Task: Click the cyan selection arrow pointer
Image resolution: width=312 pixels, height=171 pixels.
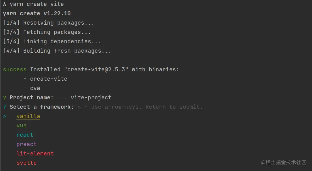Action: pos(5,116)
